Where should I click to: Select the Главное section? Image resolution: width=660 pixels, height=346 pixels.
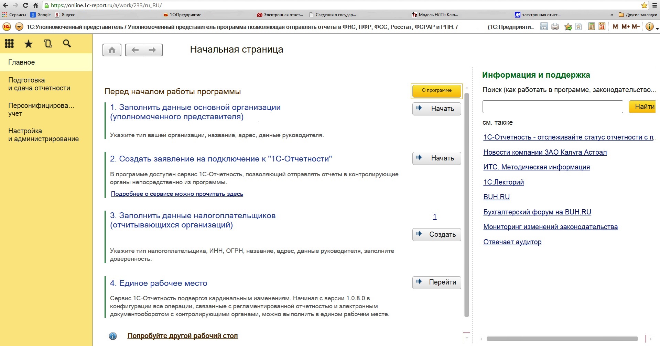pyautogui.click(x=46, y=62)
